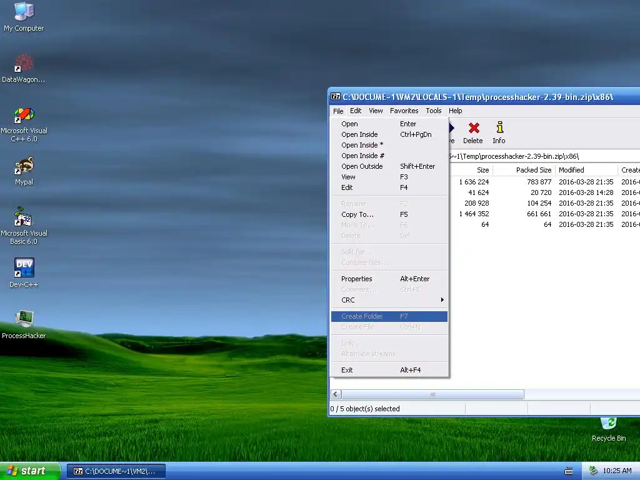Click the '0 / 5 object(s) selected' status text
The height and width of the screenshot is (480, 640).
point(365,409)
